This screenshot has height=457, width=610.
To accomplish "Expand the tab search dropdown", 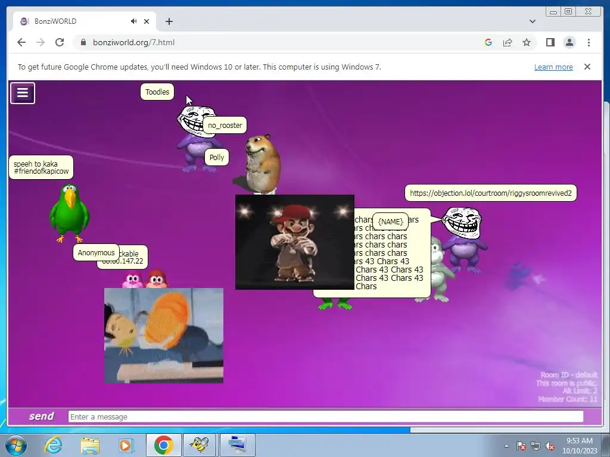I will (x=533, y=21).
